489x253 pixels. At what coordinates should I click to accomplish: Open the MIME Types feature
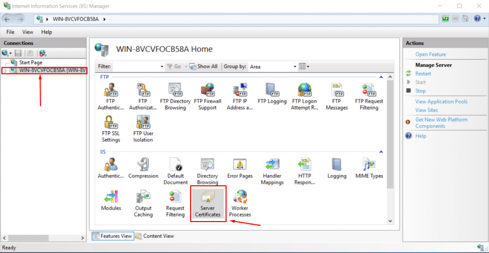coord(369,168)
